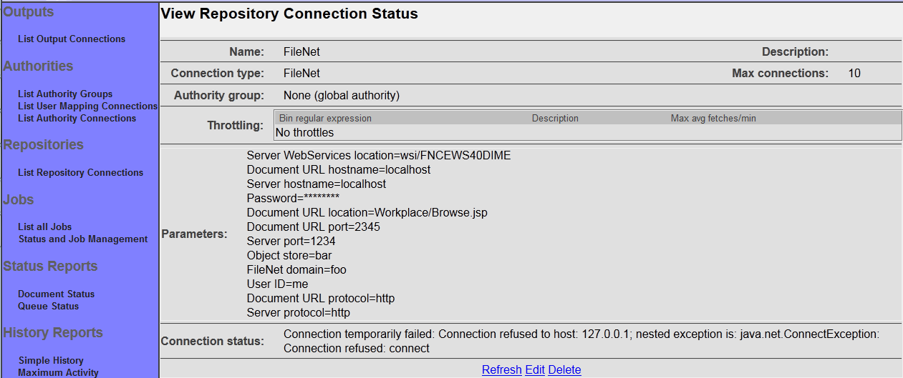Delete the FileNet repository connection

point(564,369)
